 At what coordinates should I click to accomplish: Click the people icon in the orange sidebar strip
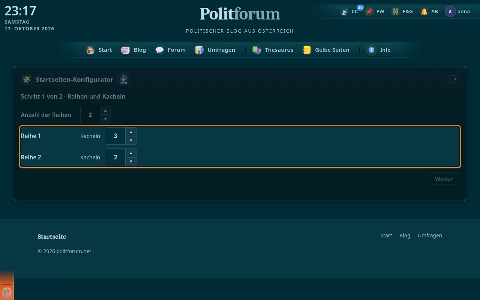(7, 292)
